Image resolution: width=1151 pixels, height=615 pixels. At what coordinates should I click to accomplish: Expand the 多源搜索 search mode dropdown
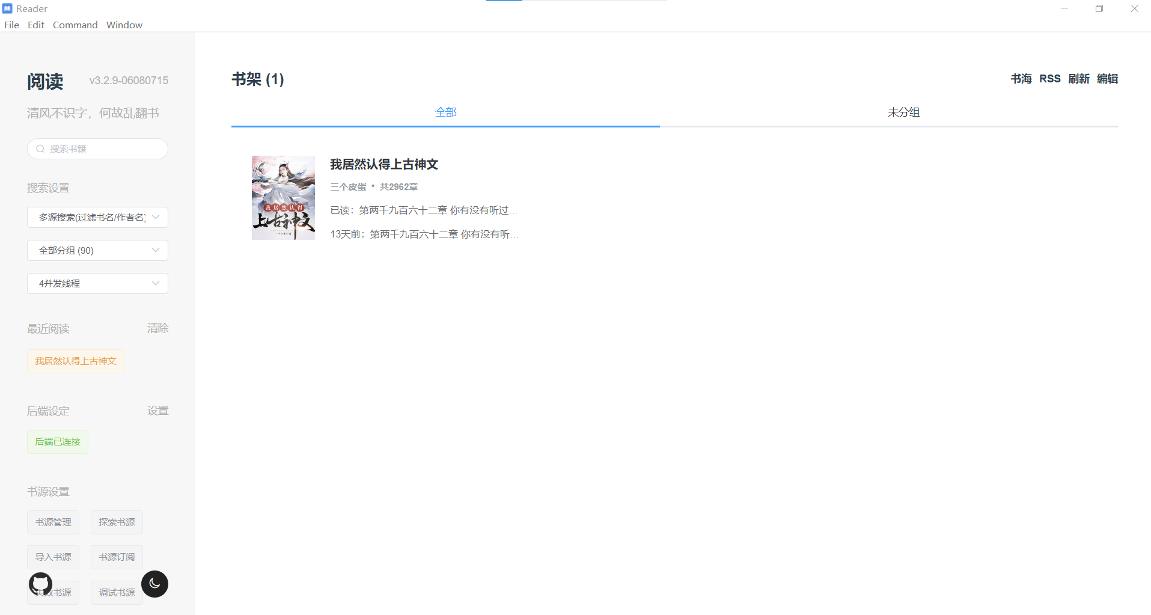[97, 217]
